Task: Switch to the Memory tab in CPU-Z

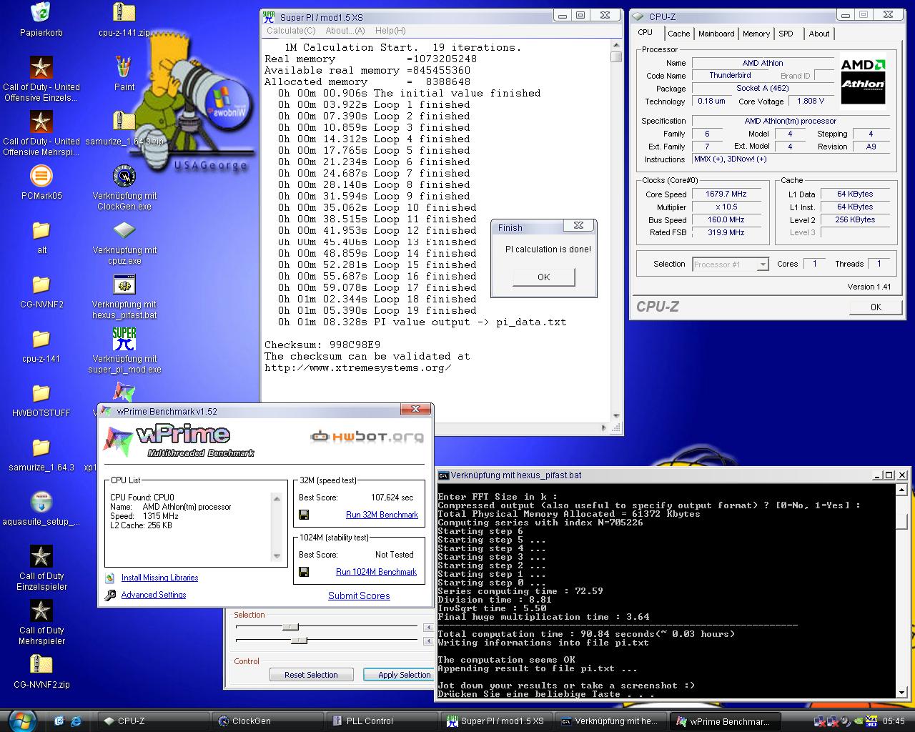Action: tap(756, 34)
